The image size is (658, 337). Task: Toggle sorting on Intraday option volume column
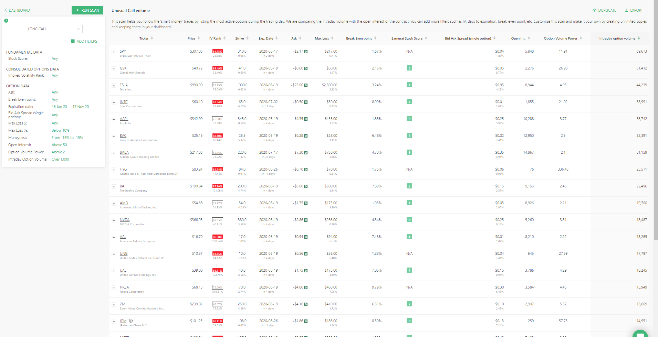(x=639, y=38)
